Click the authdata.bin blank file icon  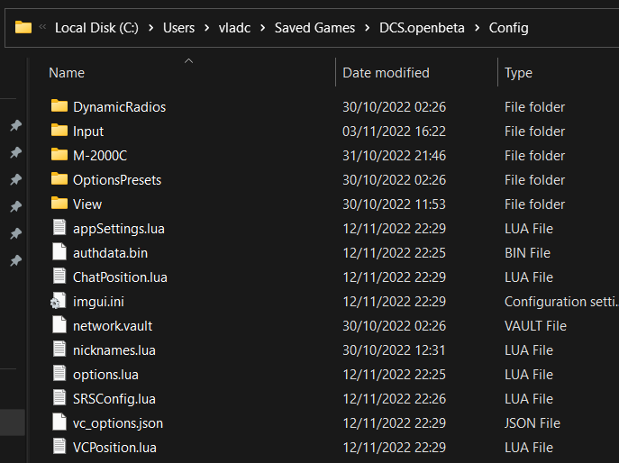(59, 252)
